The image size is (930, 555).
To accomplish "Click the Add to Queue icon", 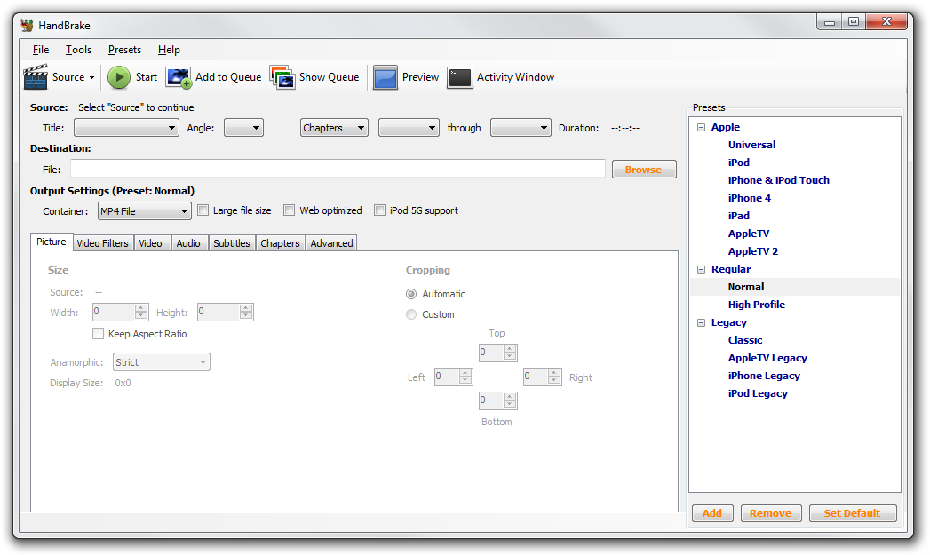I will coord(179,77).
